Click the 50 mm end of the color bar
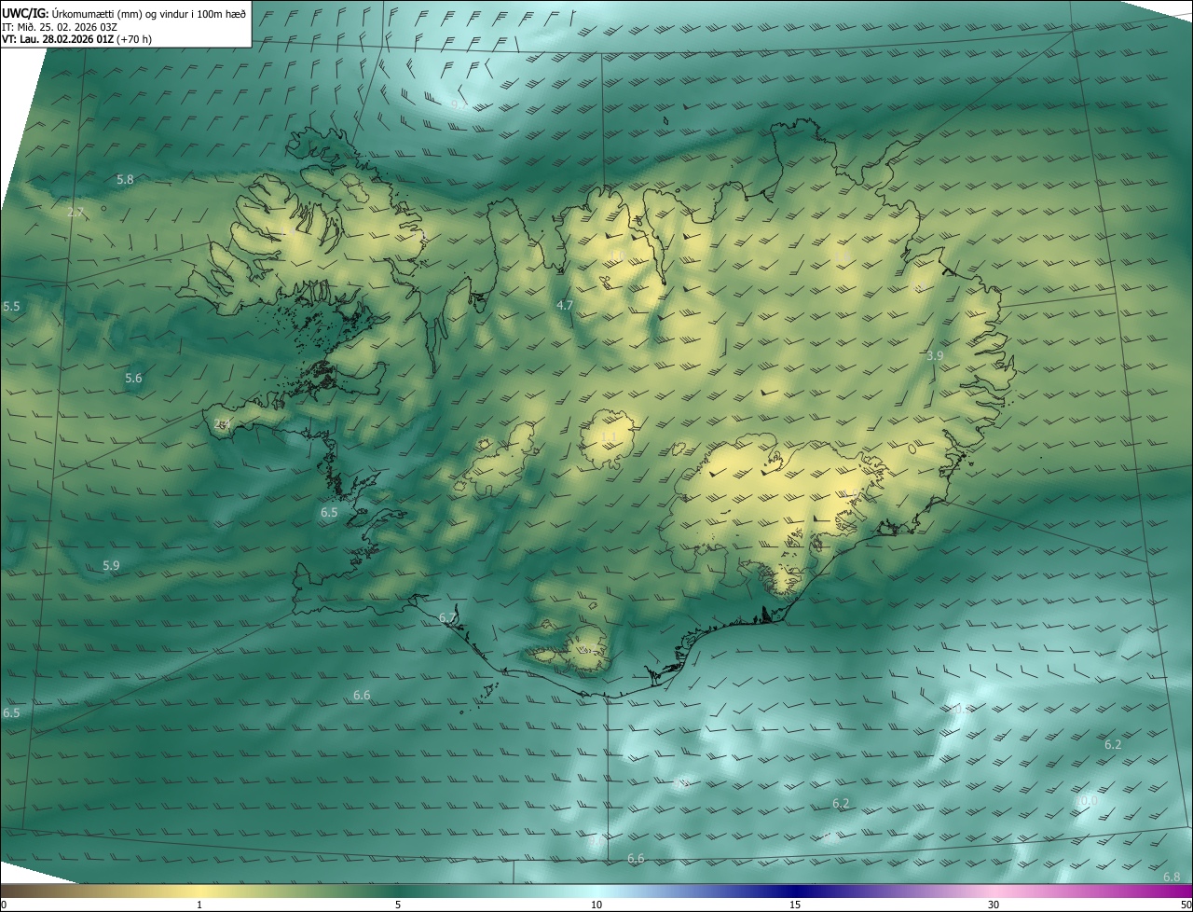1193x912 pixels. pos(1185,905)
